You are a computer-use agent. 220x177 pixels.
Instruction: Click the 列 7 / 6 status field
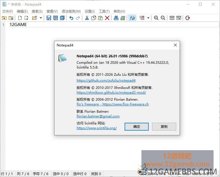[23, 174]
